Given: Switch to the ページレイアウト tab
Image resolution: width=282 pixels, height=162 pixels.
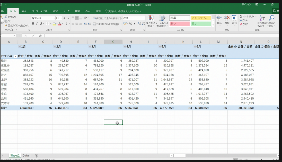Looking at the screenshot, I should (x=40, y=11).
